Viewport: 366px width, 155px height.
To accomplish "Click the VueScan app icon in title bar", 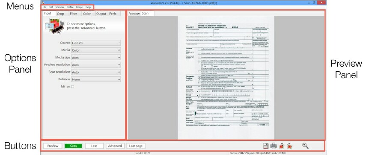I will (x=43, y=3).
